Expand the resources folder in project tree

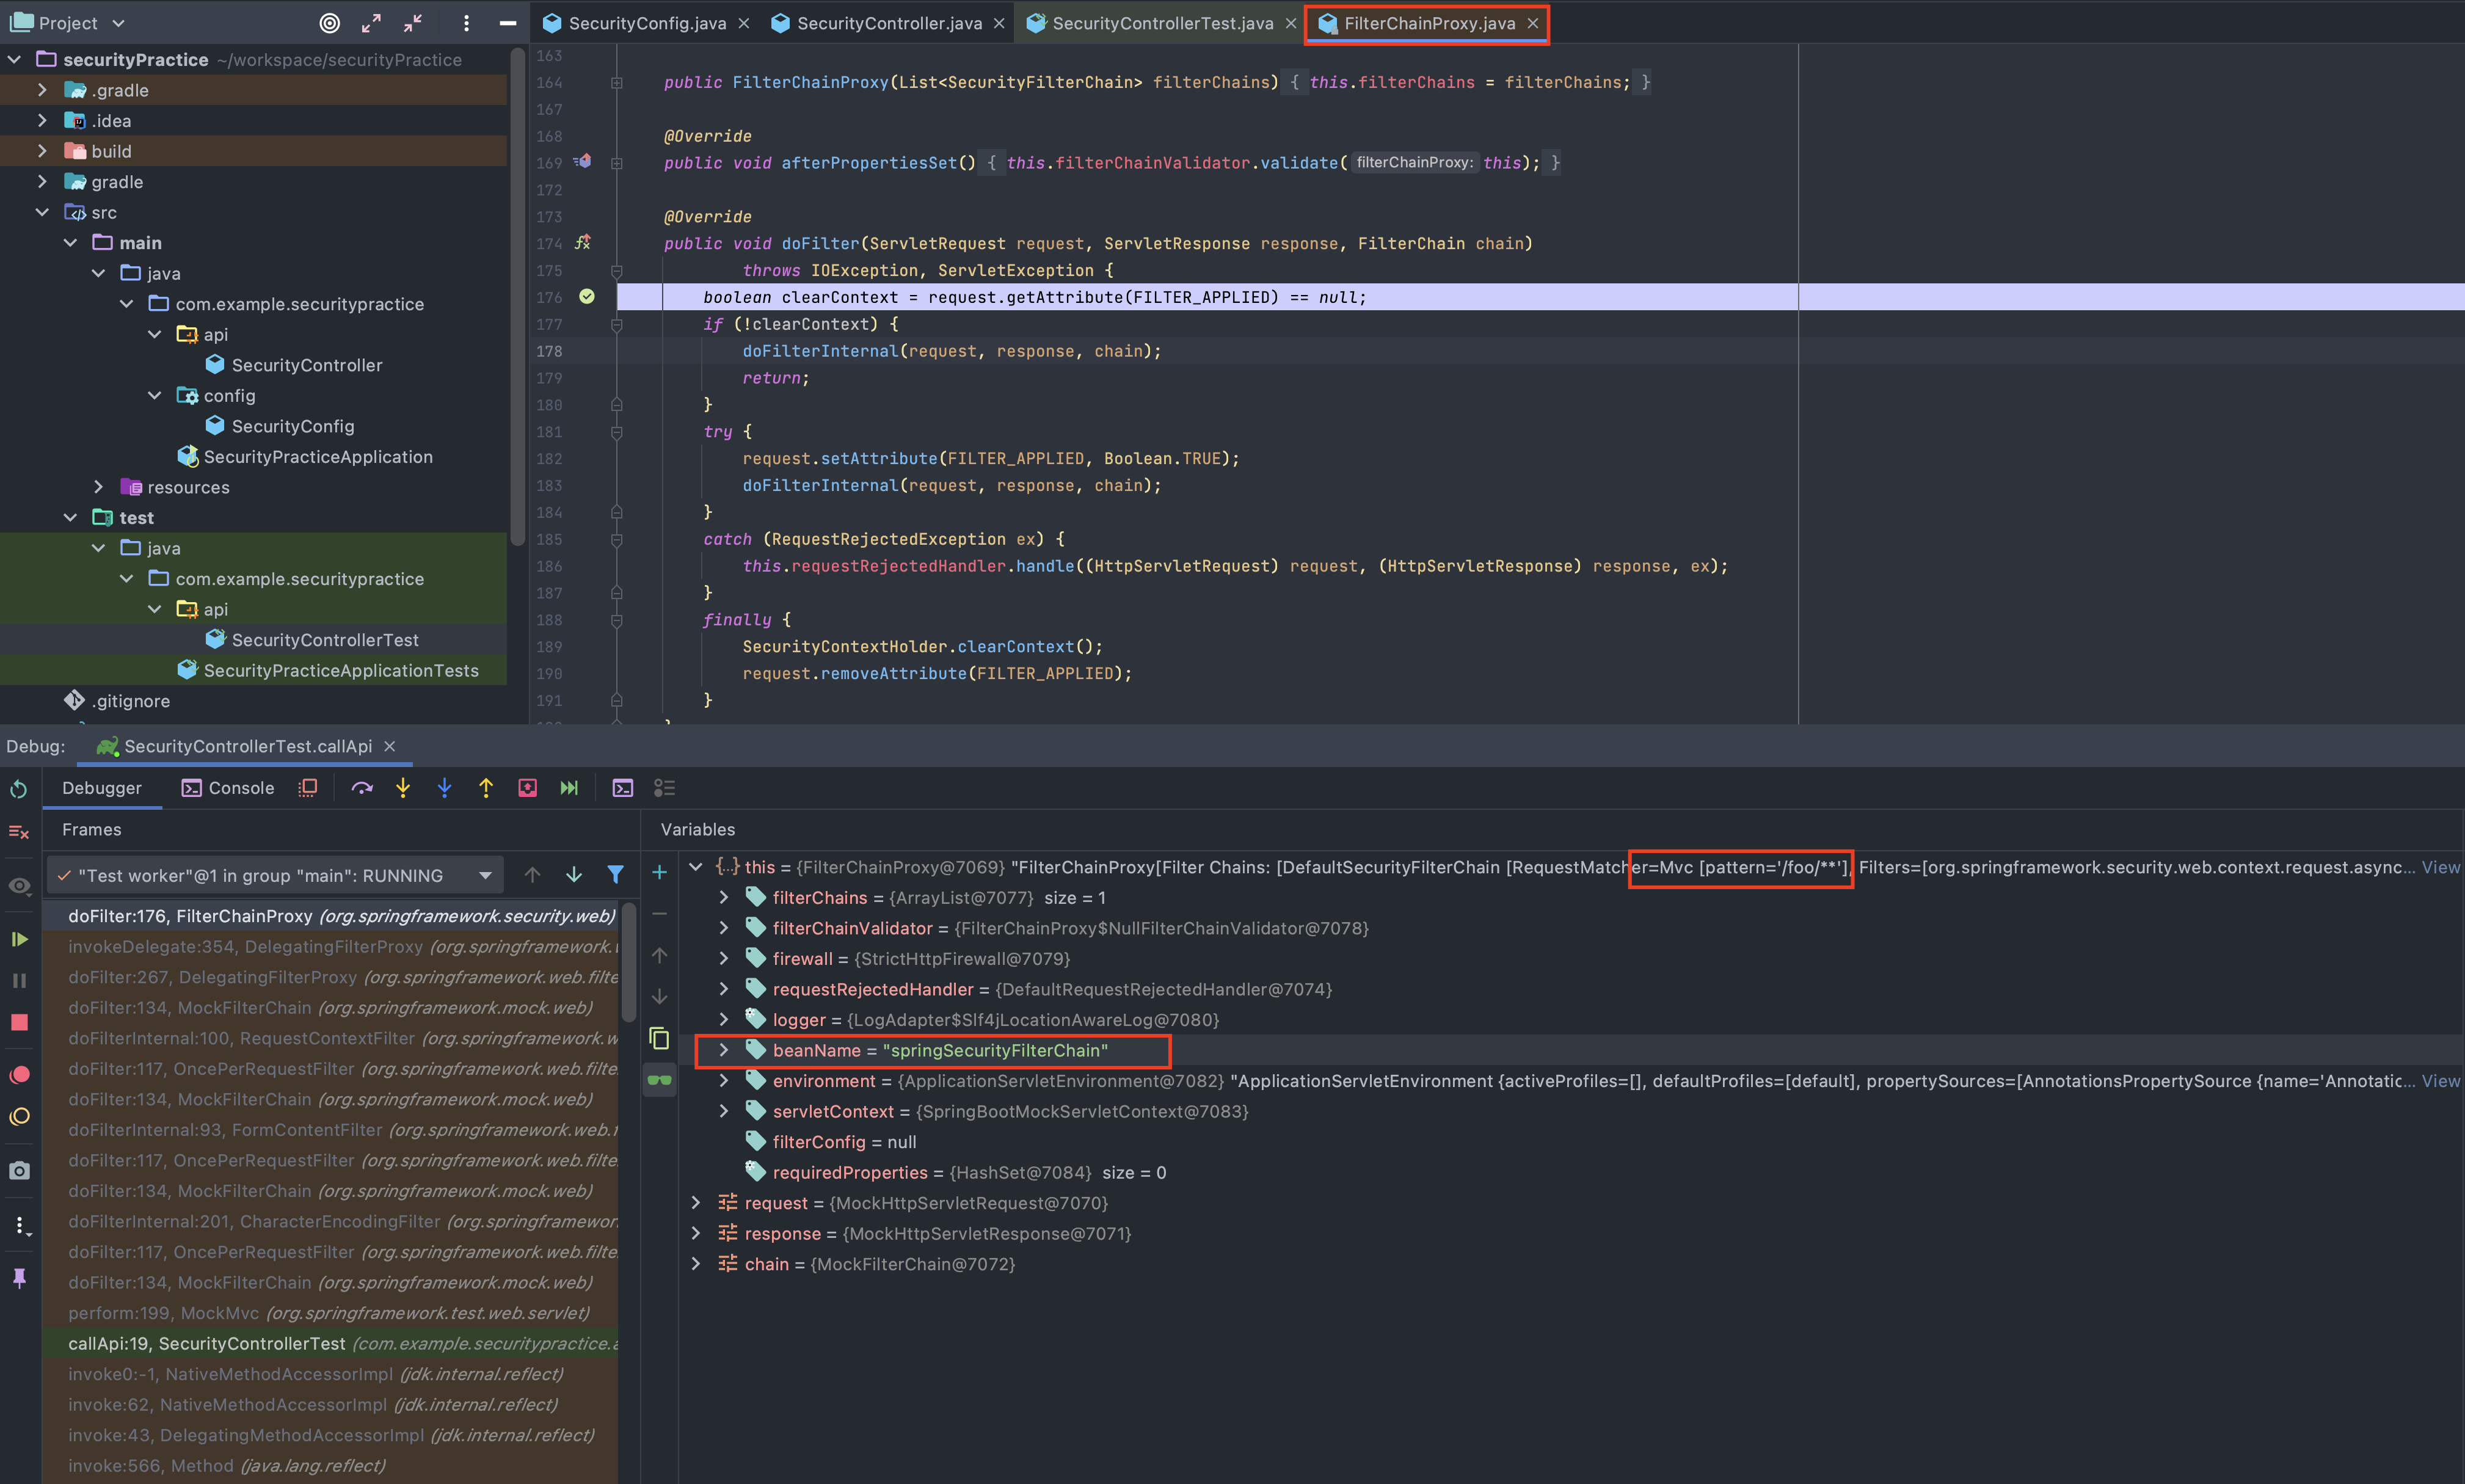(98, 487)
